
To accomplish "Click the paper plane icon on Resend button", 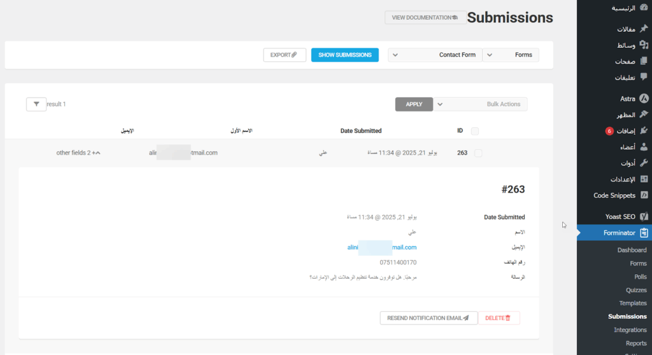I will (466, 318).
